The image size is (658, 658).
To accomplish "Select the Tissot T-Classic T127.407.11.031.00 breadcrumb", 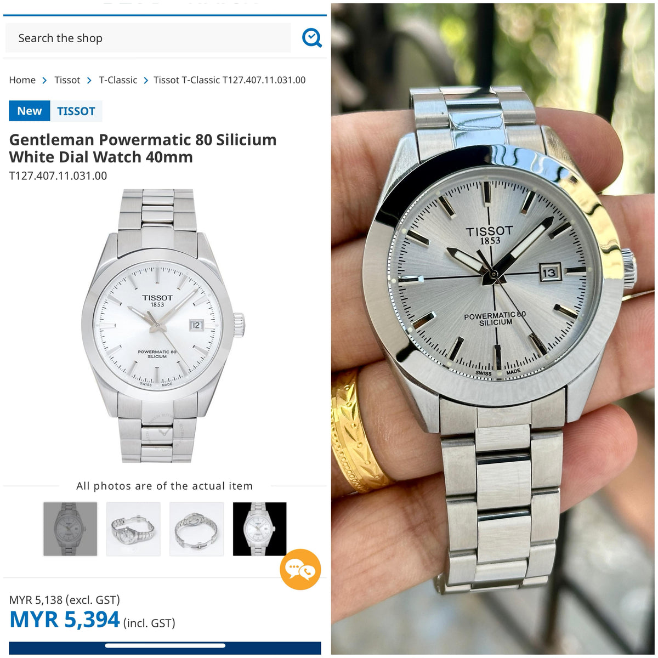I will click(x=229, y=80).
